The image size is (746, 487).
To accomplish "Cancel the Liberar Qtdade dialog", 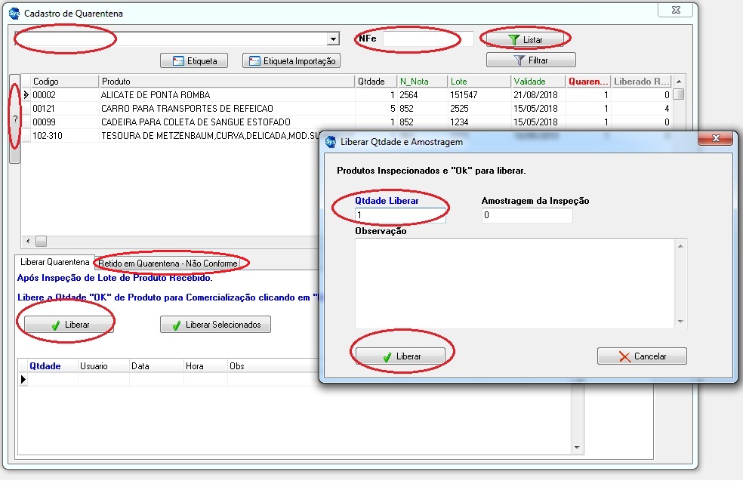I will [x=642, y=356].
